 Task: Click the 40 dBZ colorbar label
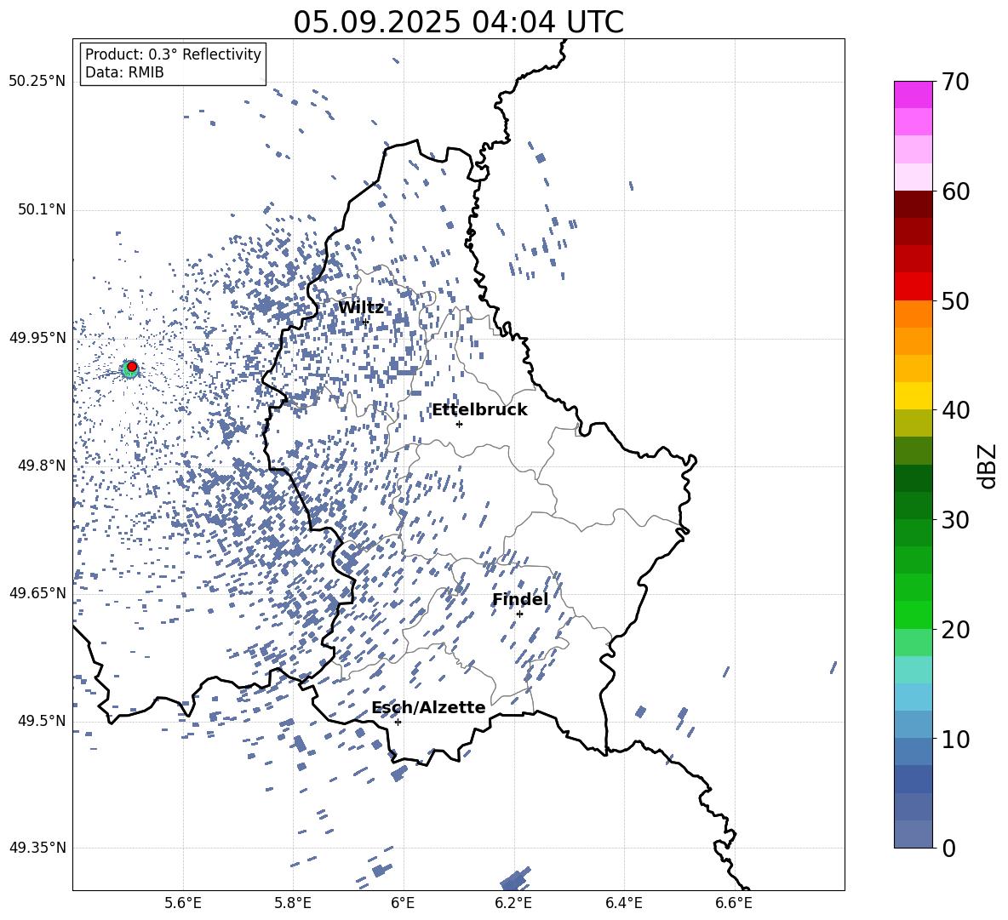click(x=955, y=410)
